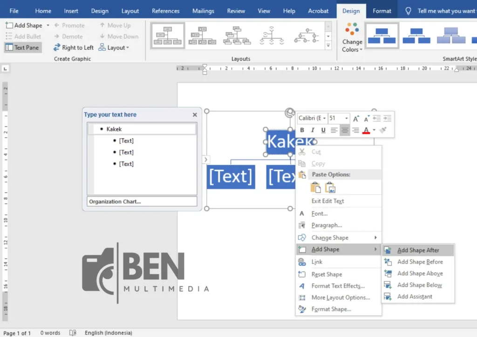Apply bold formatting on the mini toolbar
Image resolution: width=477 pixels, height=337 pixels.
pos(303,130)
